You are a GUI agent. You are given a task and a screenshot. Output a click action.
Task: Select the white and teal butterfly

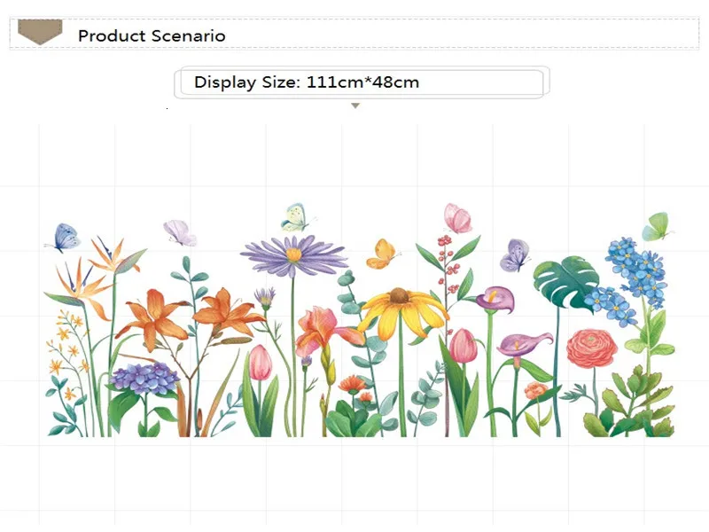click(x=297, y=217)
